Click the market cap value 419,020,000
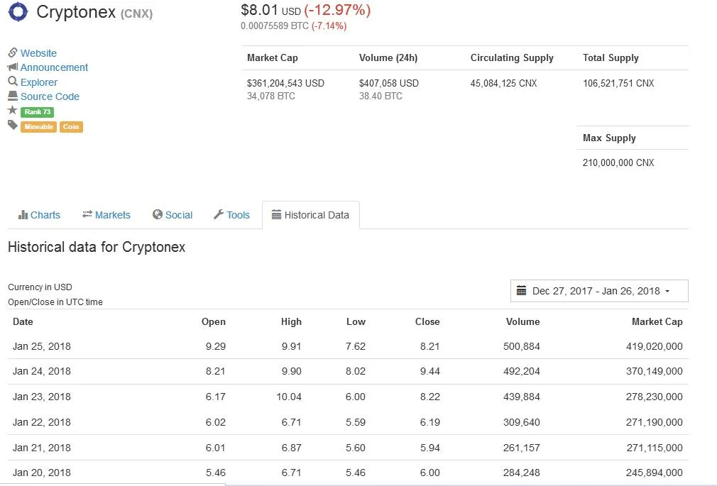Screen dimensions: 717x486 click(655, 346)
